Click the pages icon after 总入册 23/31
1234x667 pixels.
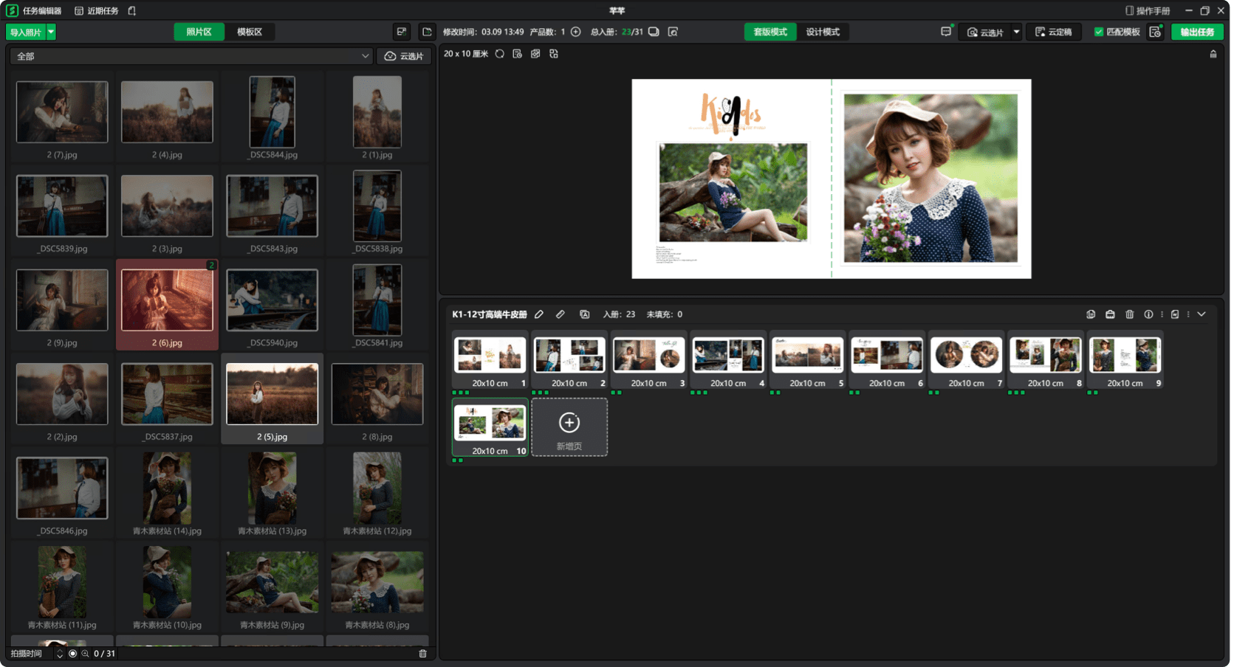[x=654, y=32]
